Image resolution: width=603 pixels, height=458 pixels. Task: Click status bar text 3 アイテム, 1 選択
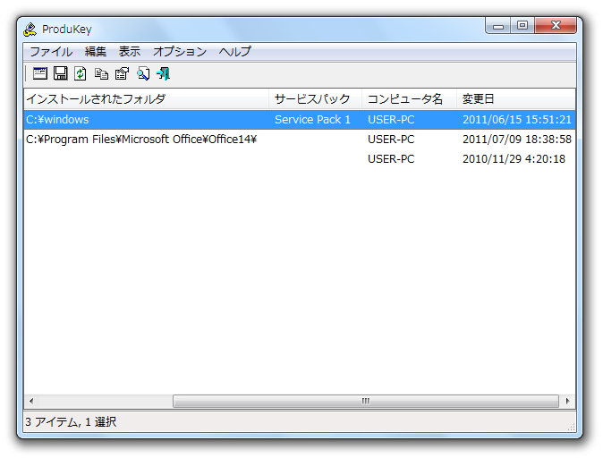coord(71,422)
